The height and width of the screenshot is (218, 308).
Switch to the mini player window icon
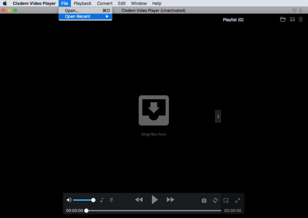(226, 200)
